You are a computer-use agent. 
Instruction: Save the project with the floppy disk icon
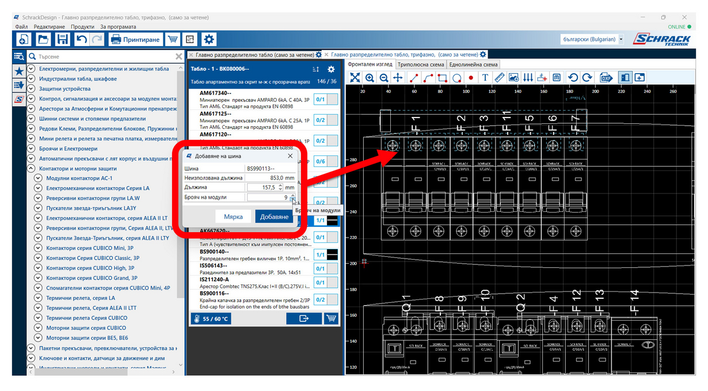point(63,39)
